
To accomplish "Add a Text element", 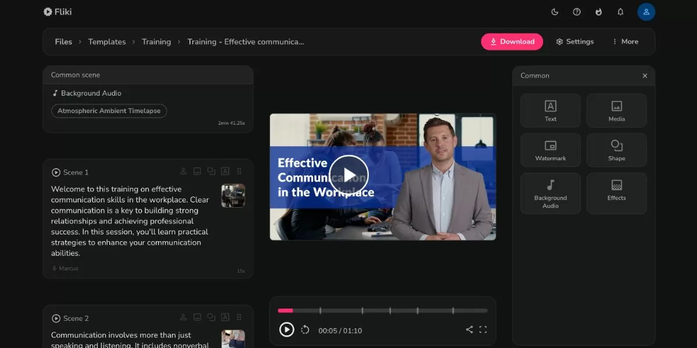I will 551,111.
